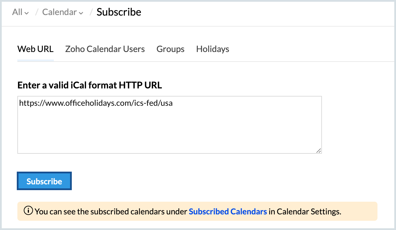
Task: Open the Groups tab
Action: 170,49
